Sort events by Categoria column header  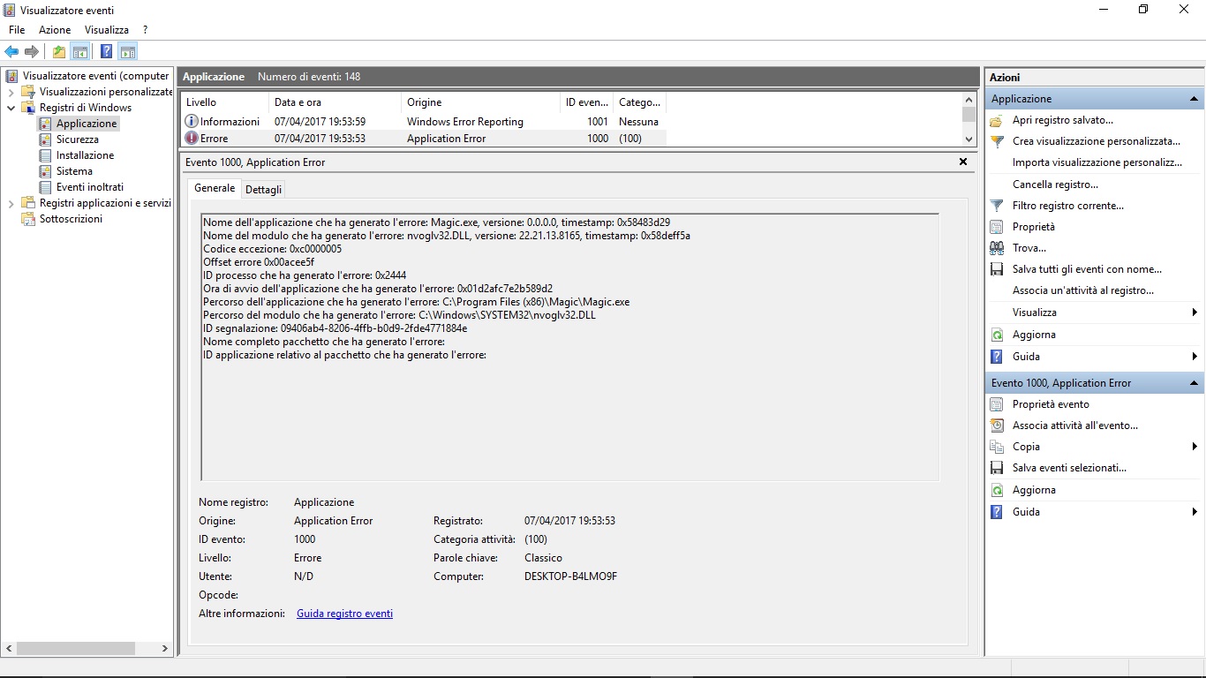(639, 102)
